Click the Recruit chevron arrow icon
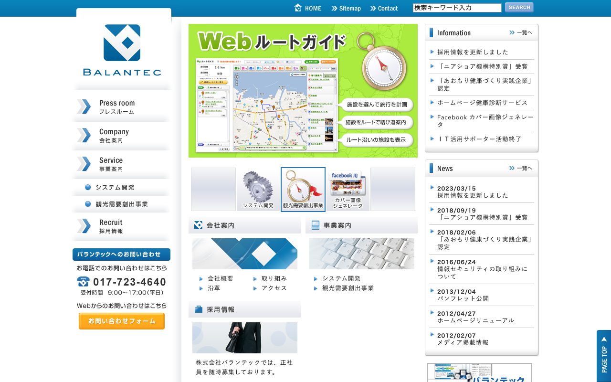Viewport: 611px width, 382px height. point(84,226)
